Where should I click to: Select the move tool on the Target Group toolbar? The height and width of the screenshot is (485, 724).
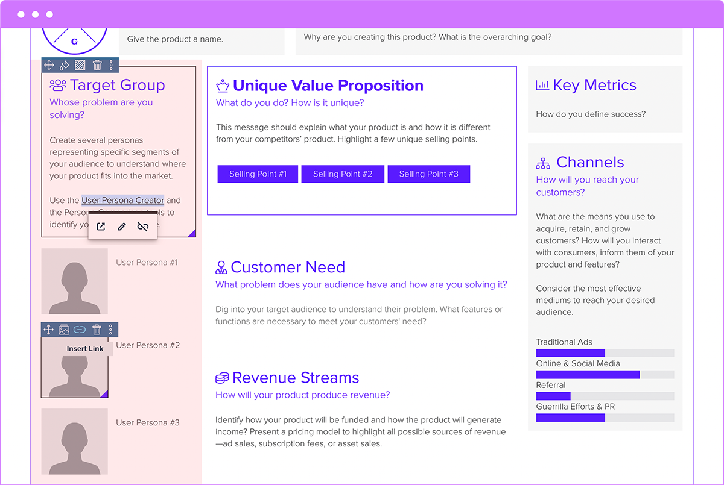click(49, 64)
